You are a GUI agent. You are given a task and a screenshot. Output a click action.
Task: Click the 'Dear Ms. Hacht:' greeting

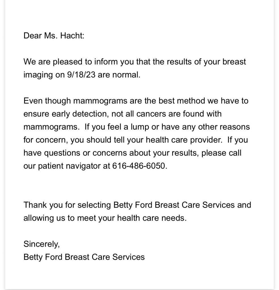click(x=54, y=36)
